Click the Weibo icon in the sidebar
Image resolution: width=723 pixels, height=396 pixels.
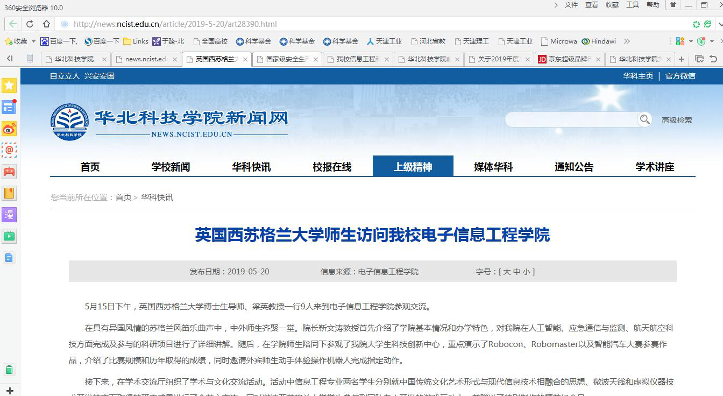(9, 129)
